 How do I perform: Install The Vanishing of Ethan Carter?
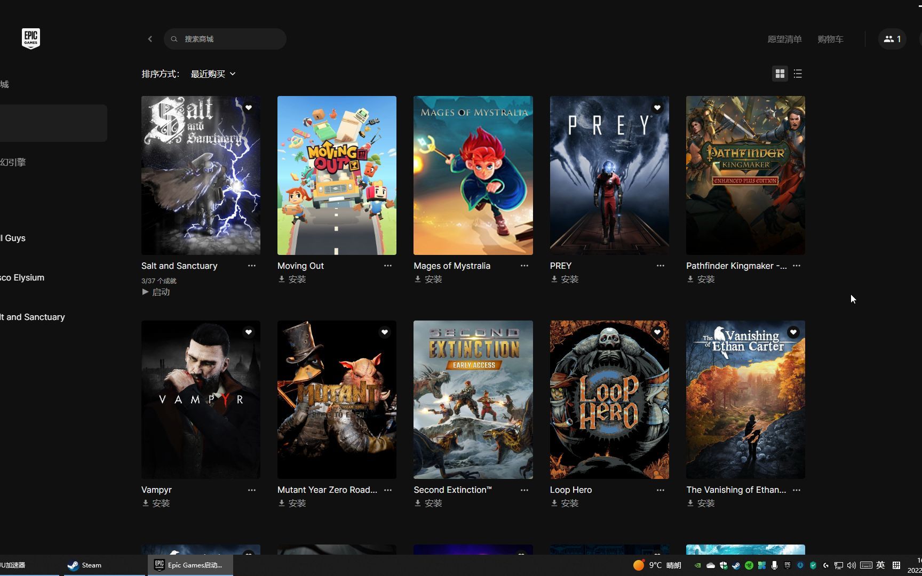coord(701,503)
